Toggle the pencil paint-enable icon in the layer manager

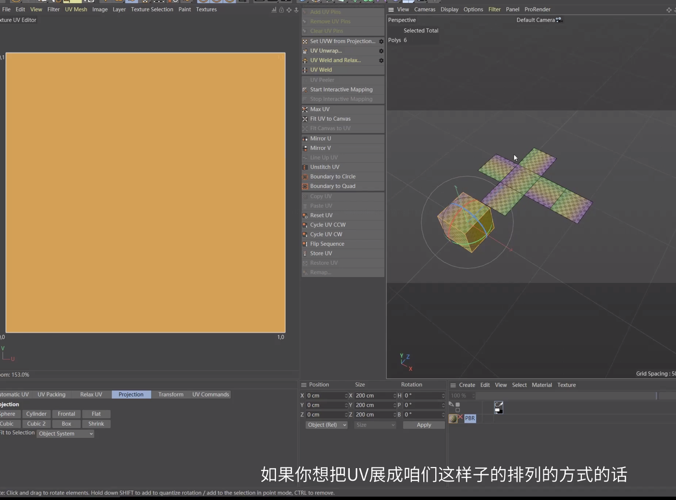pos(451,404)
